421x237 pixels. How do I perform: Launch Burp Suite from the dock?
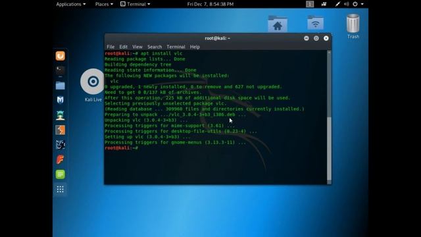[x=60, y=130]
